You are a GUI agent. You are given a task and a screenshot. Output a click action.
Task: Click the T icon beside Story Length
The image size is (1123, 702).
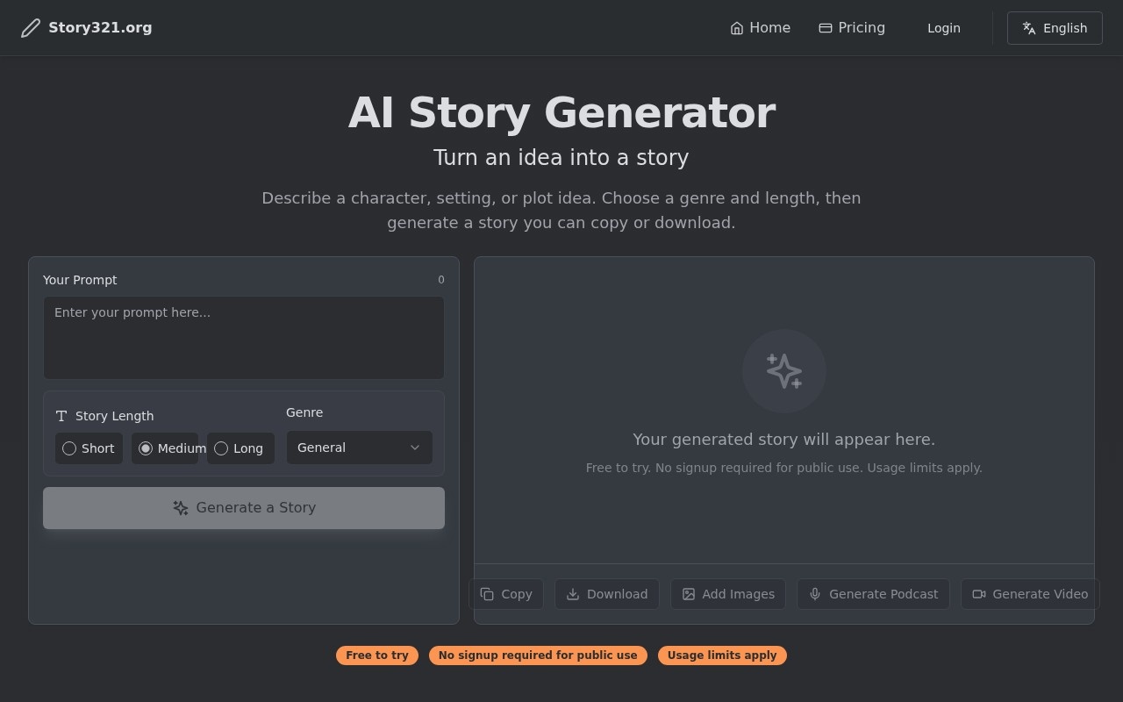click(61, 416)
